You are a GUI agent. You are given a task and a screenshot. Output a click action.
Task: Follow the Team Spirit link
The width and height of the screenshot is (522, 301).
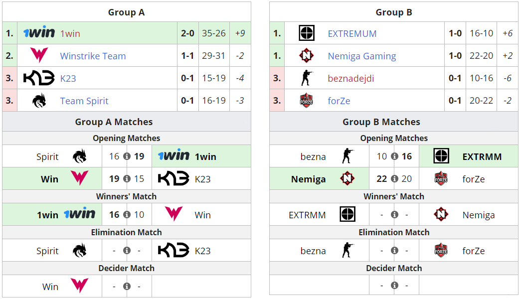pos(84,101)
